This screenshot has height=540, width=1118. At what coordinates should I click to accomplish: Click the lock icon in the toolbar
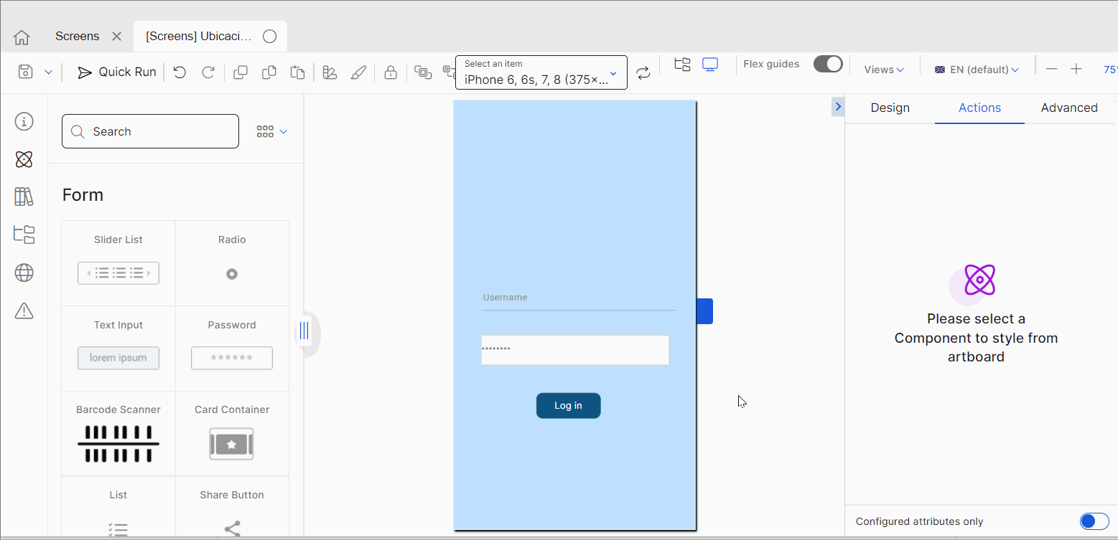[x=391, y=72]
